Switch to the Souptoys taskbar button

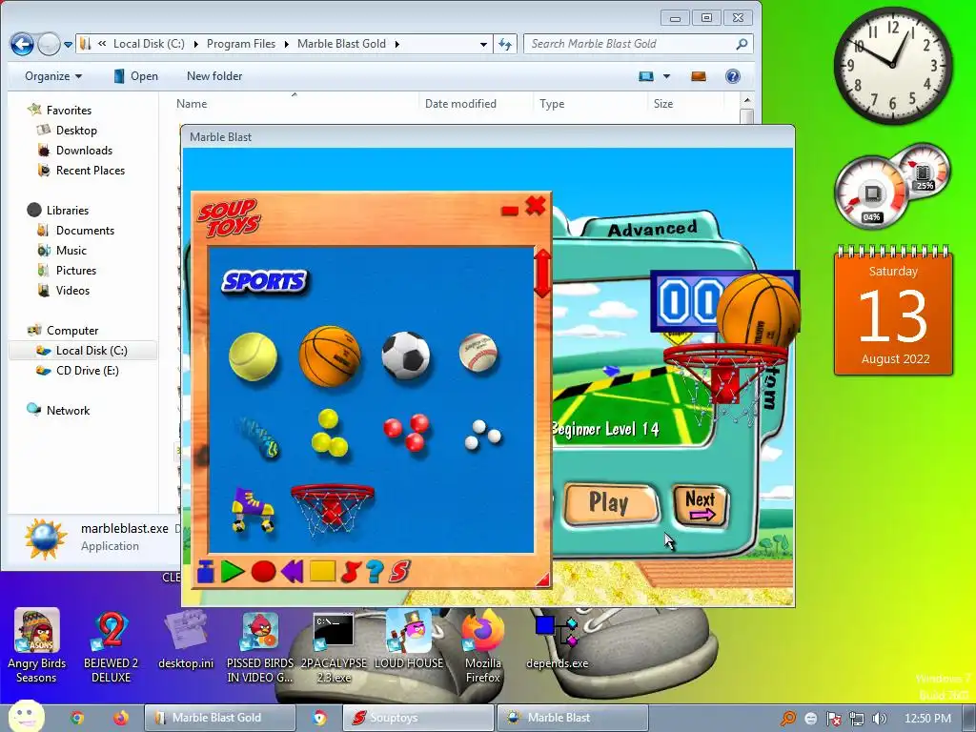[417, 718]
